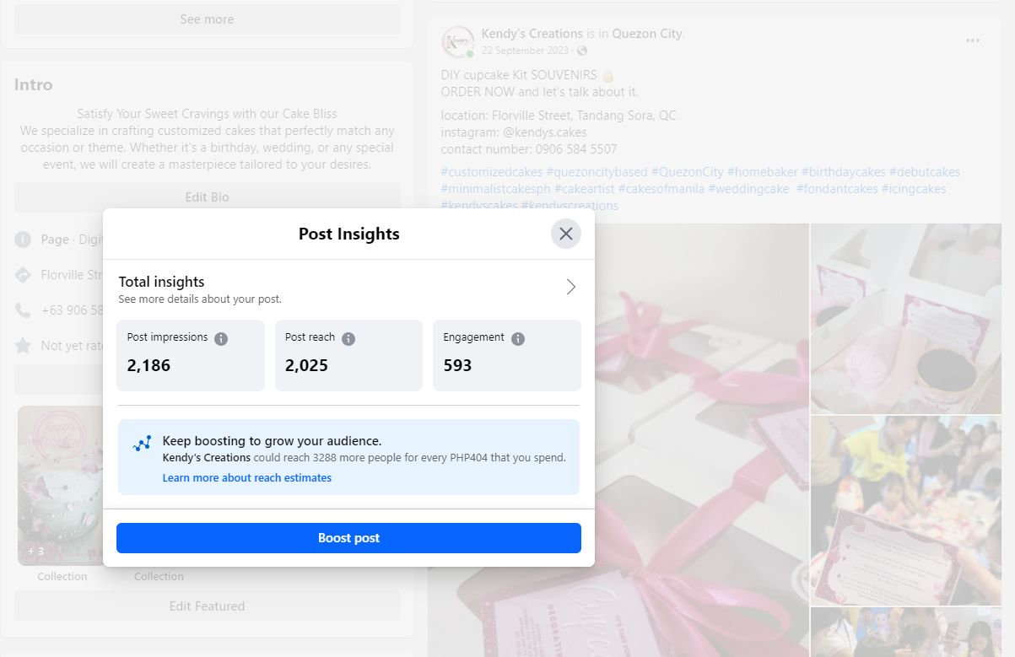Open Kendy's Creations page name link
Screen dimensions: 1015x657
[532, 34]
